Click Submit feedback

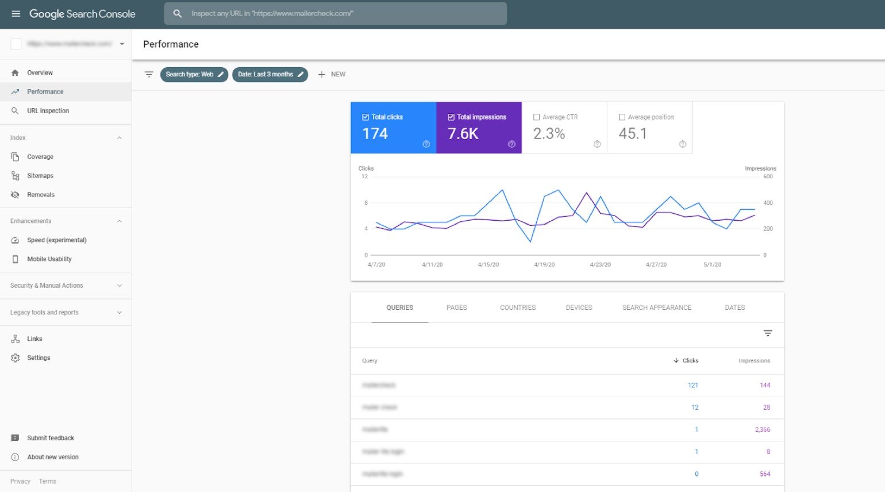coord(51,438)
